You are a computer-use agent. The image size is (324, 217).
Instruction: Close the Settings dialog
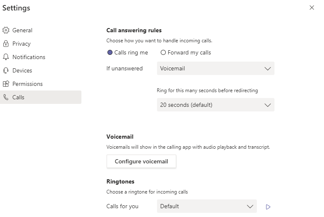point(311,8)
